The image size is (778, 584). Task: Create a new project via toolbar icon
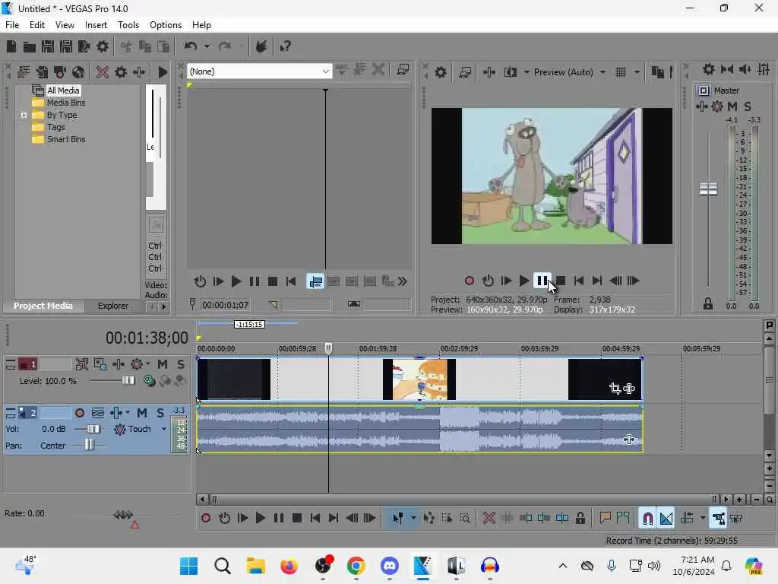point(11,46)
